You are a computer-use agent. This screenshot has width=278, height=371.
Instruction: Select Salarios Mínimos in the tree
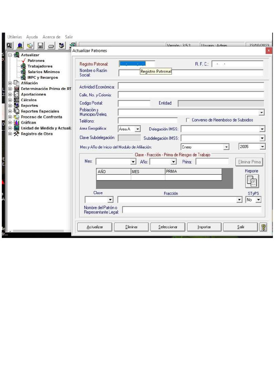pyautogui.click(x=44, y=72)
